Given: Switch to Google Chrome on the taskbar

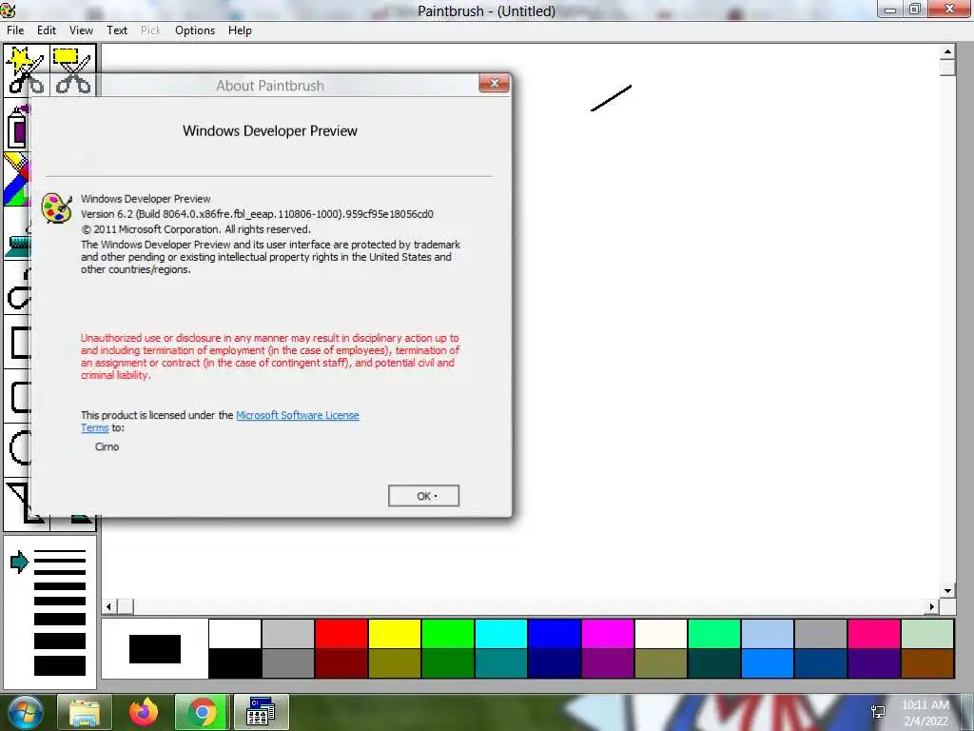Looking at the screenshot, I should point(202,712).
